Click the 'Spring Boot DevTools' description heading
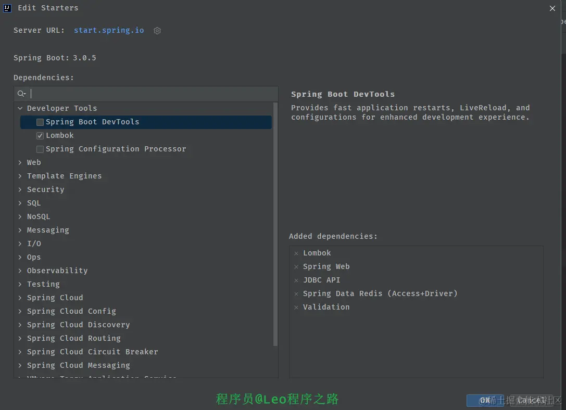Viewport: 566px width, 410px height. [x=343, y=94]
